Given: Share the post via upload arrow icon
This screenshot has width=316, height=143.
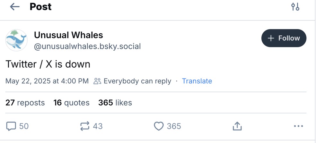Looking at the screenshot, I should coord(237,126).
